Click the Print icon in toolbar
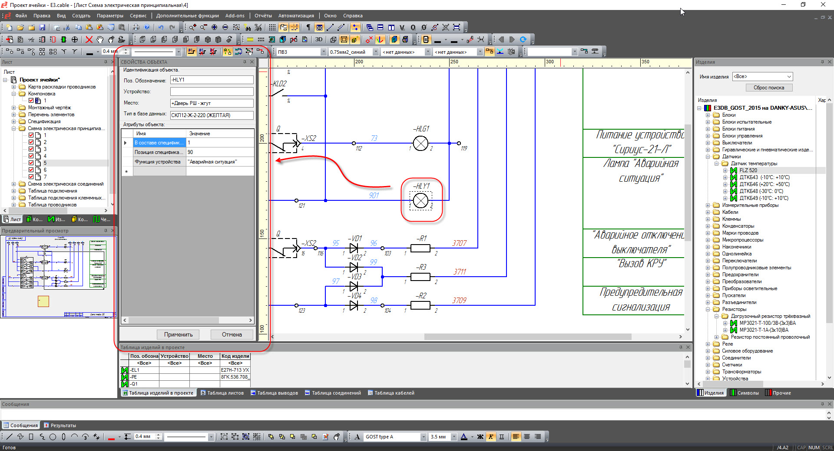 136,27
